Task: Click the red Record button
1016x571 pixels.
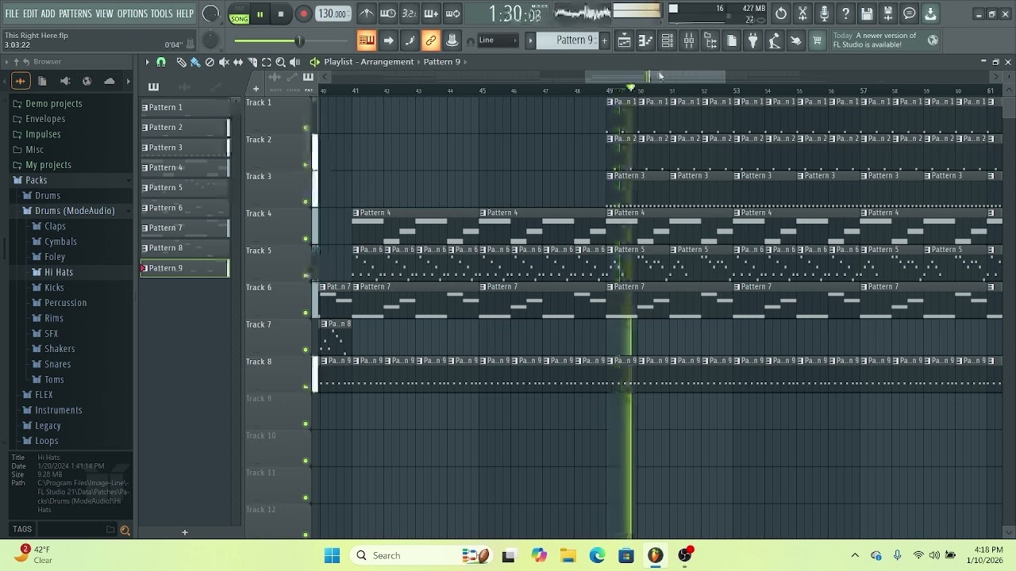Action: [303, 14]
